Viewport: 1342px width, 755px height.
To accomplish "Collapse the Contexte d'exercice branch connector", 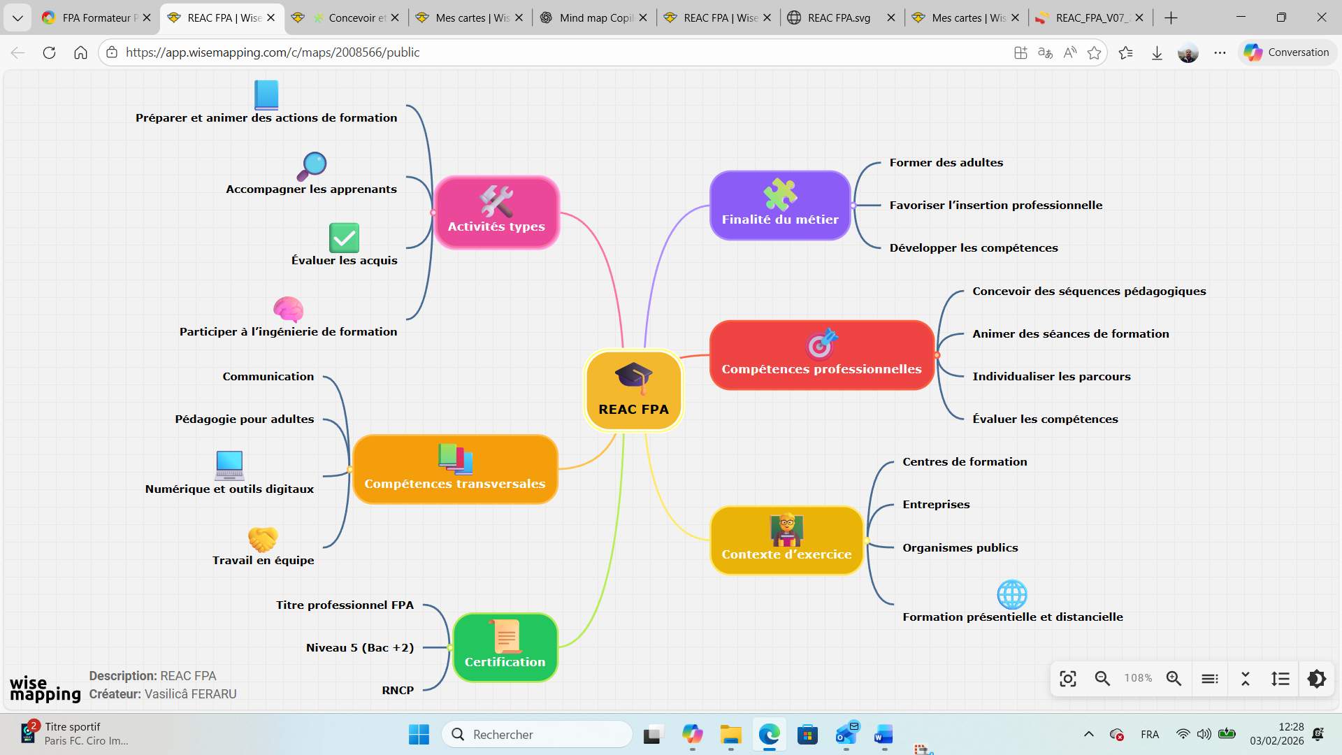I will [867, 540].
